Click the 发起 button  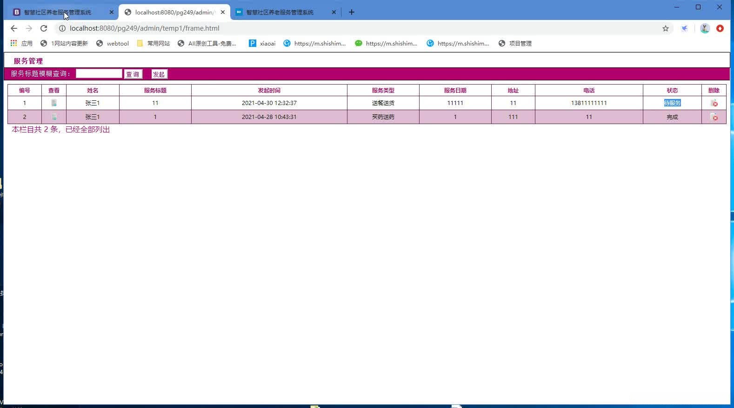coord(159,74)
